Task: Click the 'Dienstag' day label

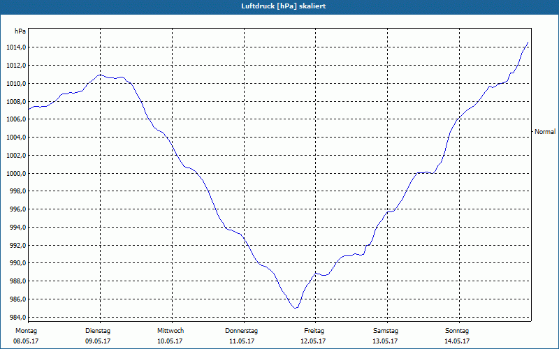Action: 98,331
